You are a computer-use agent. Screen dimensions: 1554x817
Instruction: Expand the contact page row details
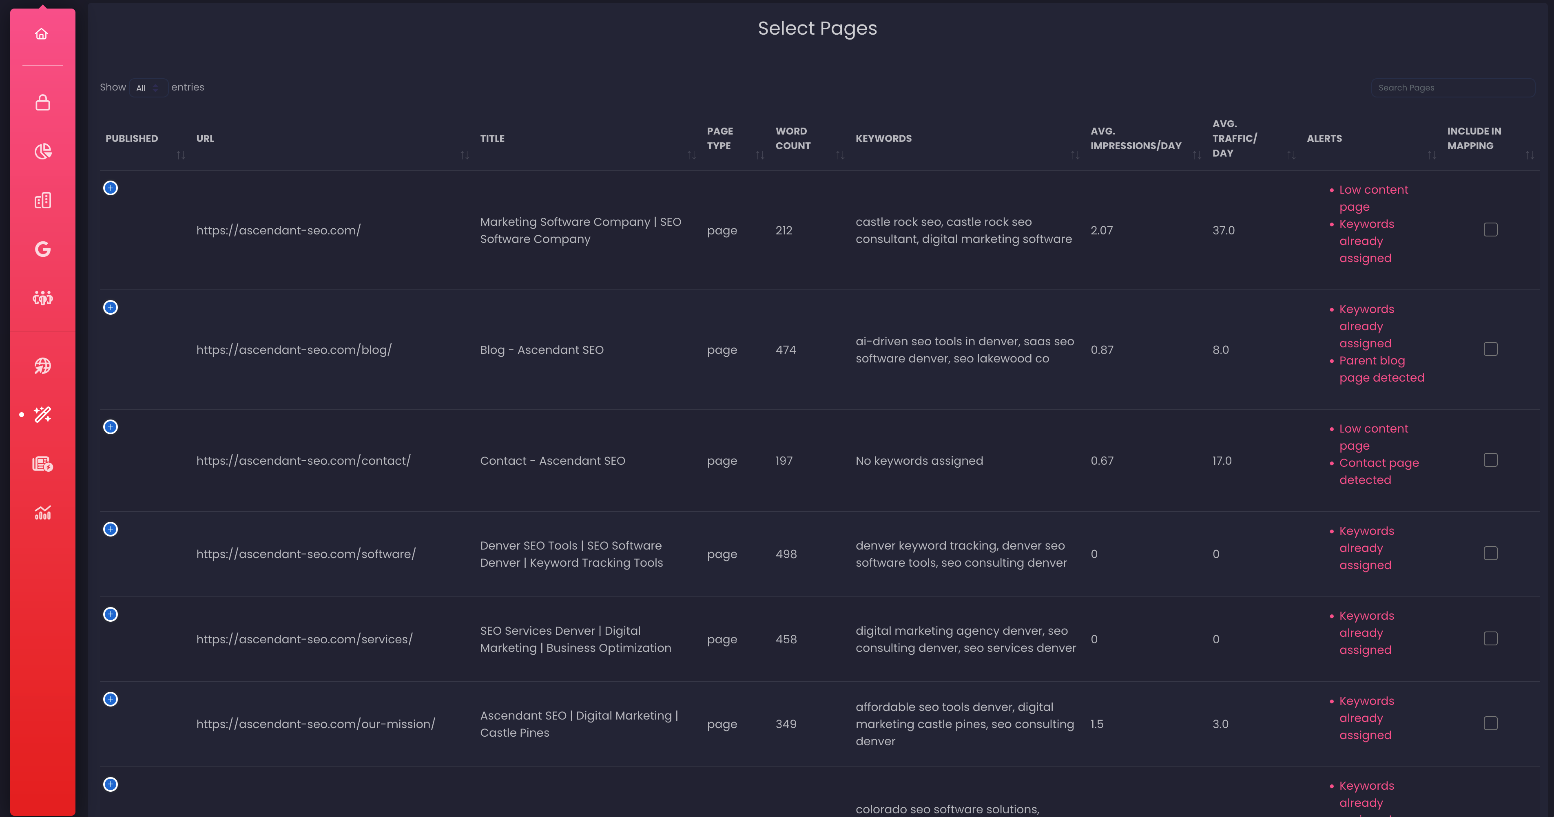point(111,427)
